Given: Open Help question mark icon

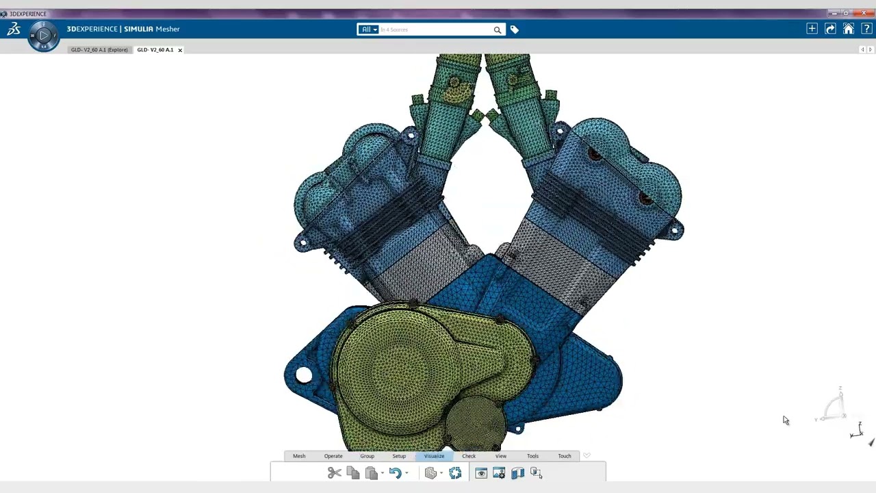Looking at the screenshot, I should pos(866,29).
